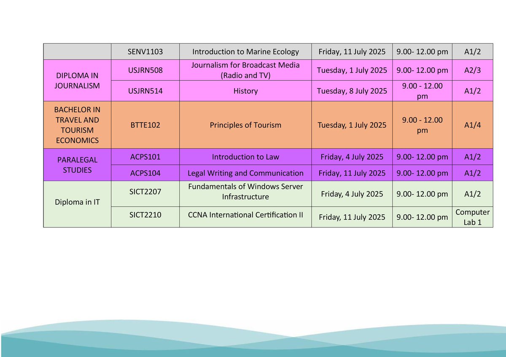Select the Computer Lab 1 venue cell

[472, 217]
